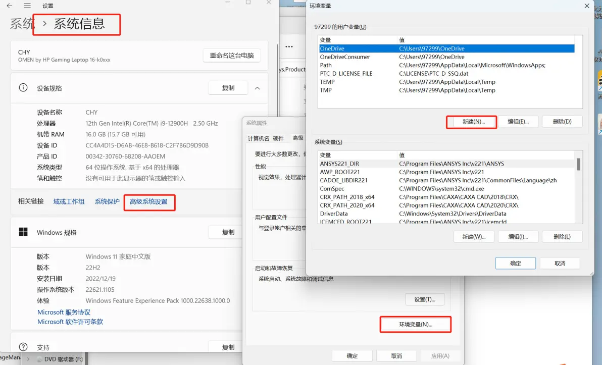The height and width of the screenshot is (365, 602).
Task: Expand the DVD 驱动器 (F:) tree arrow
Action: coord(28,359)
